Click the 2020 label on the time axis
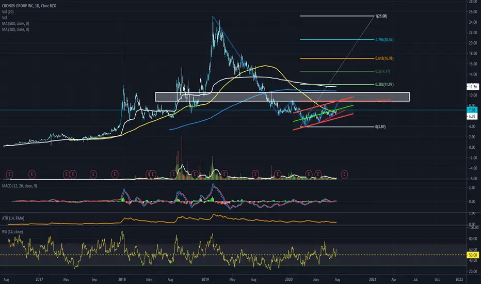The image size is (481, 284). (x=288, y=279)
